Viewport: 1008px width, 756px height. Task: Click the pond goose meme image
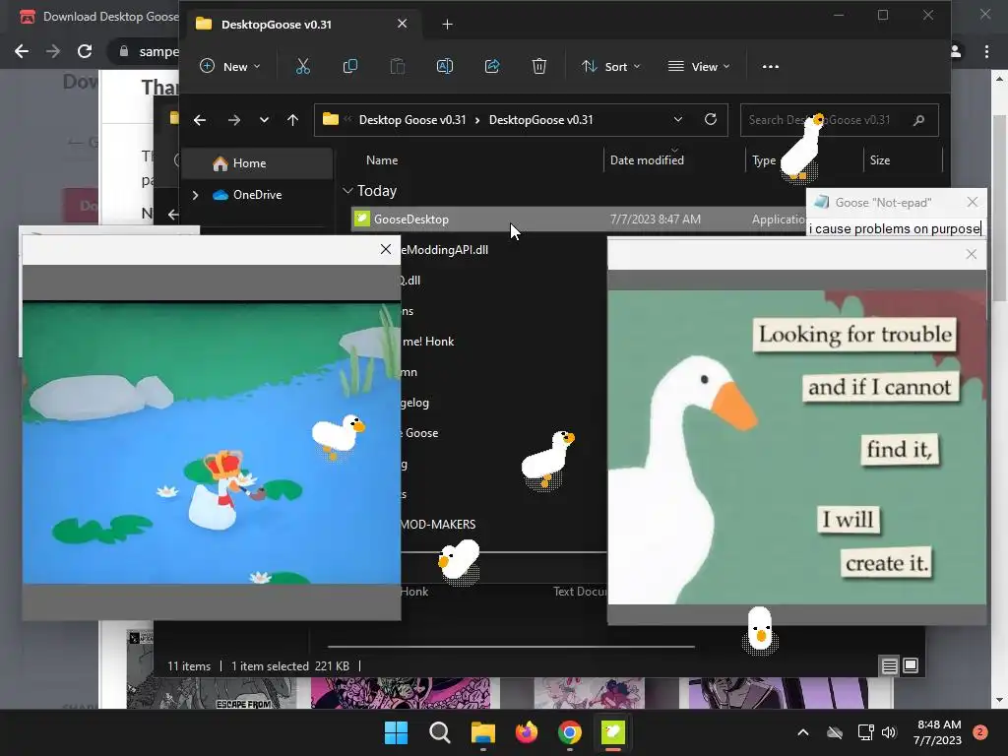(212, 443)
